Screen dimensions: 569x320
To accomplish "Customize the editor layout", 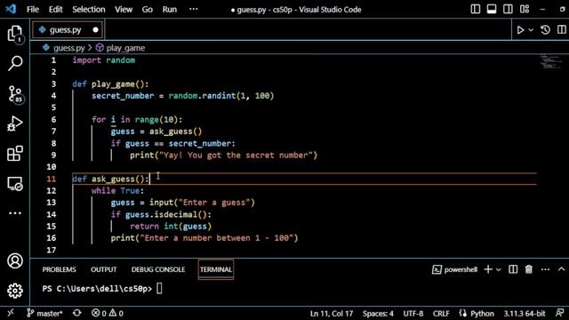I will point(525,10).
